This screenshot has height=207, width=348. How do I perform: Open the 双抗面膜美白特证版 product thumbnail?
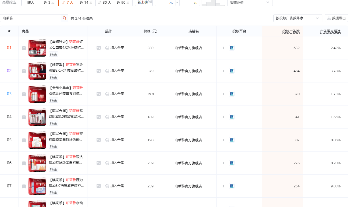pos(37,140)
